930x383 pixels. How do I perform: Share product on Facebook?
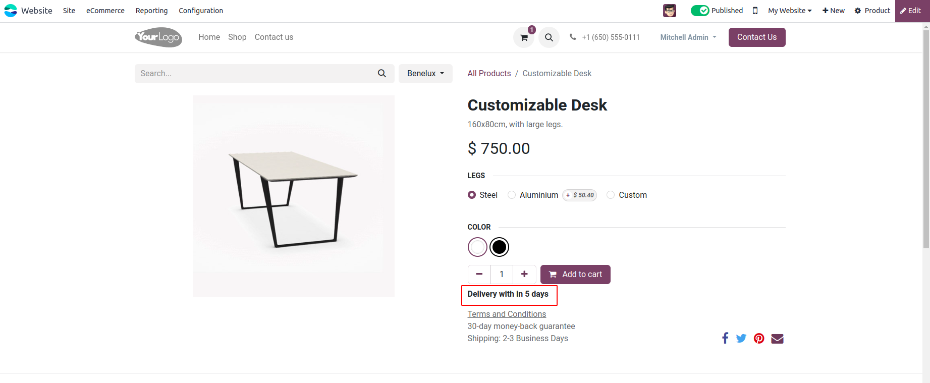(725, 338)
